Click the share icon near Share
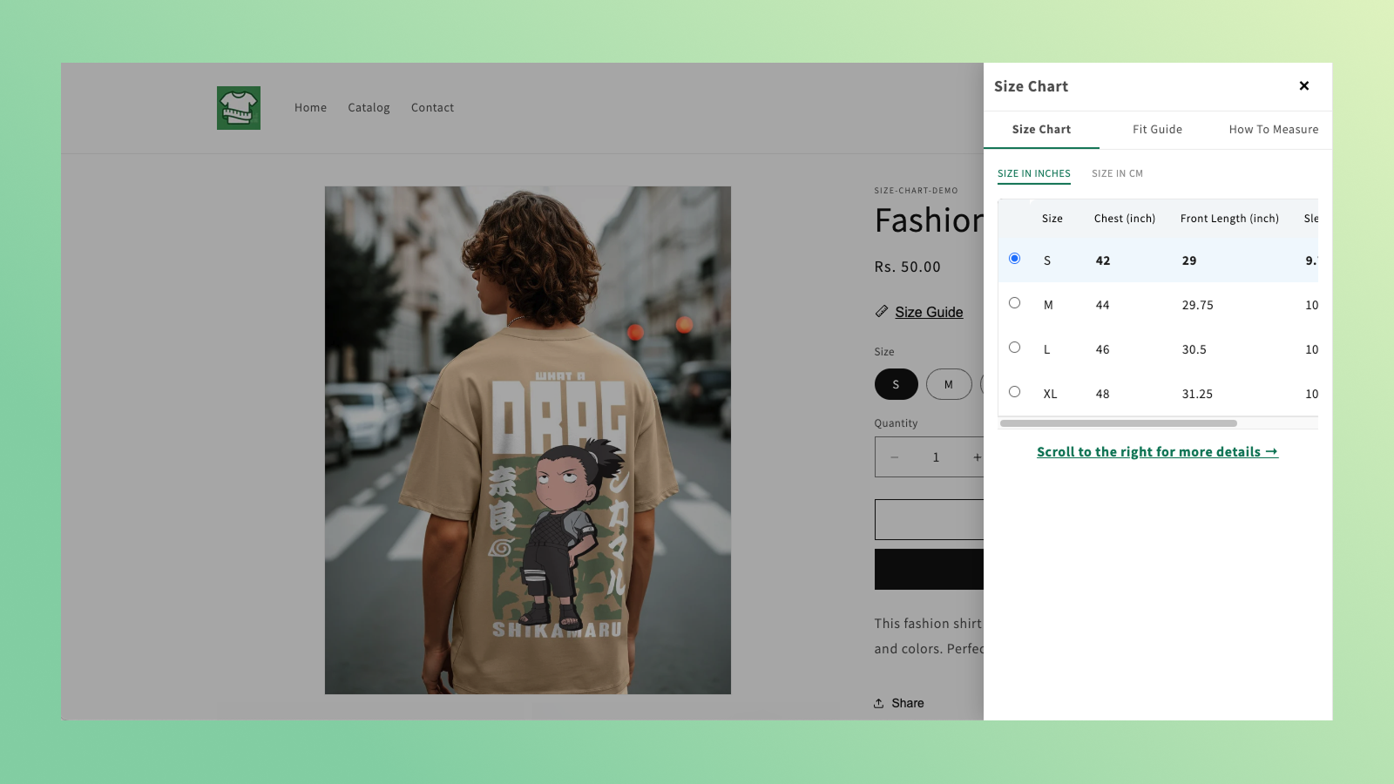Image resolution: width=1394 pixels, height=784 pixels. click(x=879, y=703)
